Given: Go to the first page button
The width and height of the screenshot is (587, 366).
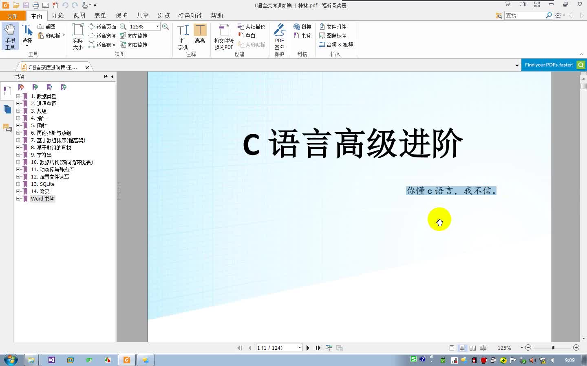Looking at the screenshot, I should (240, 348).
